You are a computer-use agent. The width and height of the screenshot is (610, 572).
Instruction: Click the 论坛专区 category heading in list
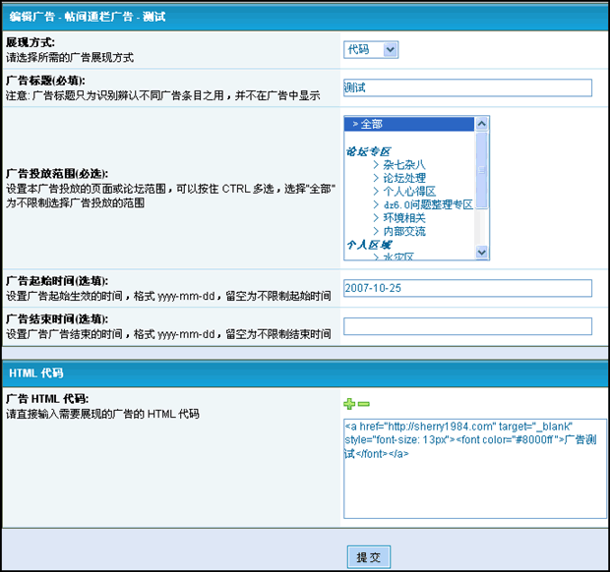[369, 151]
